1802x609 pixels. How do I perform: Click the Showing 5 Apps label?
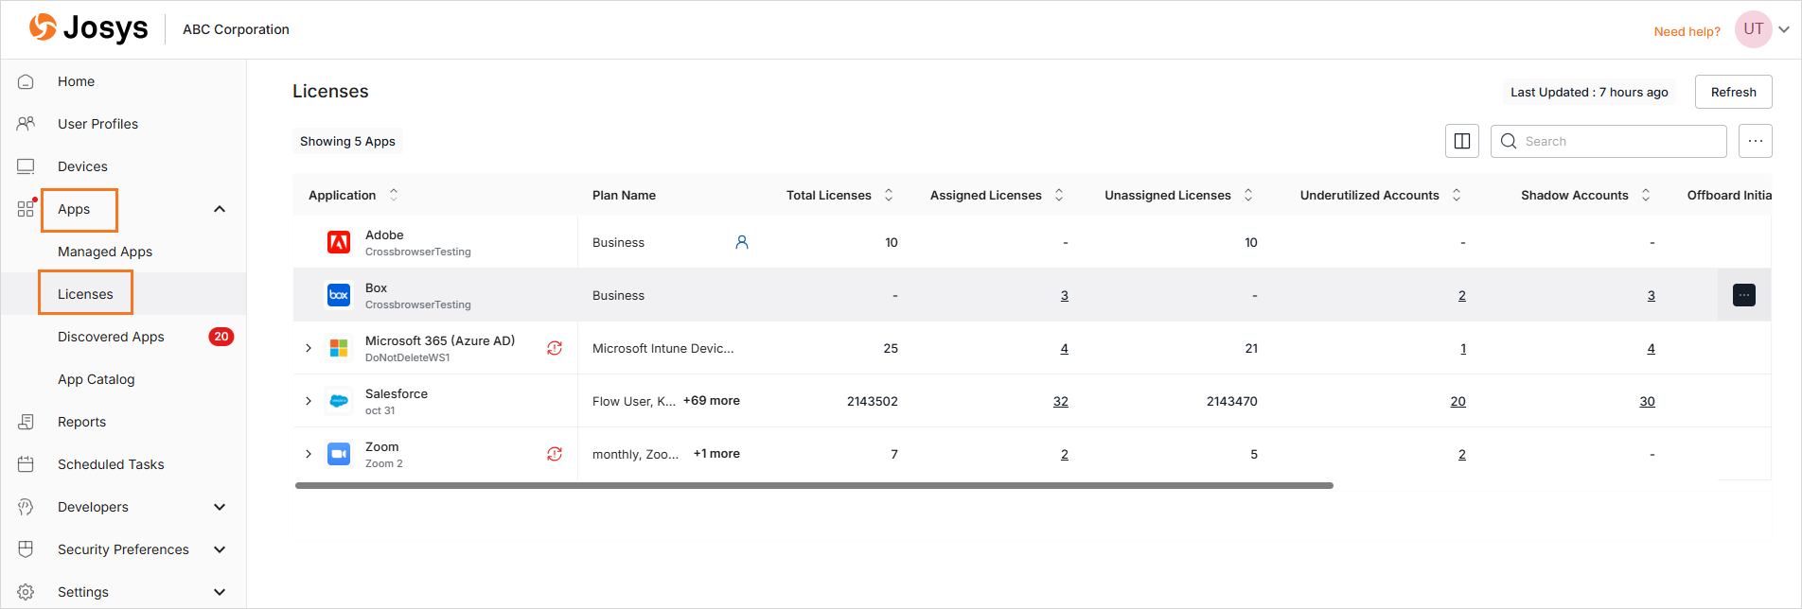[x=347, y=141]
